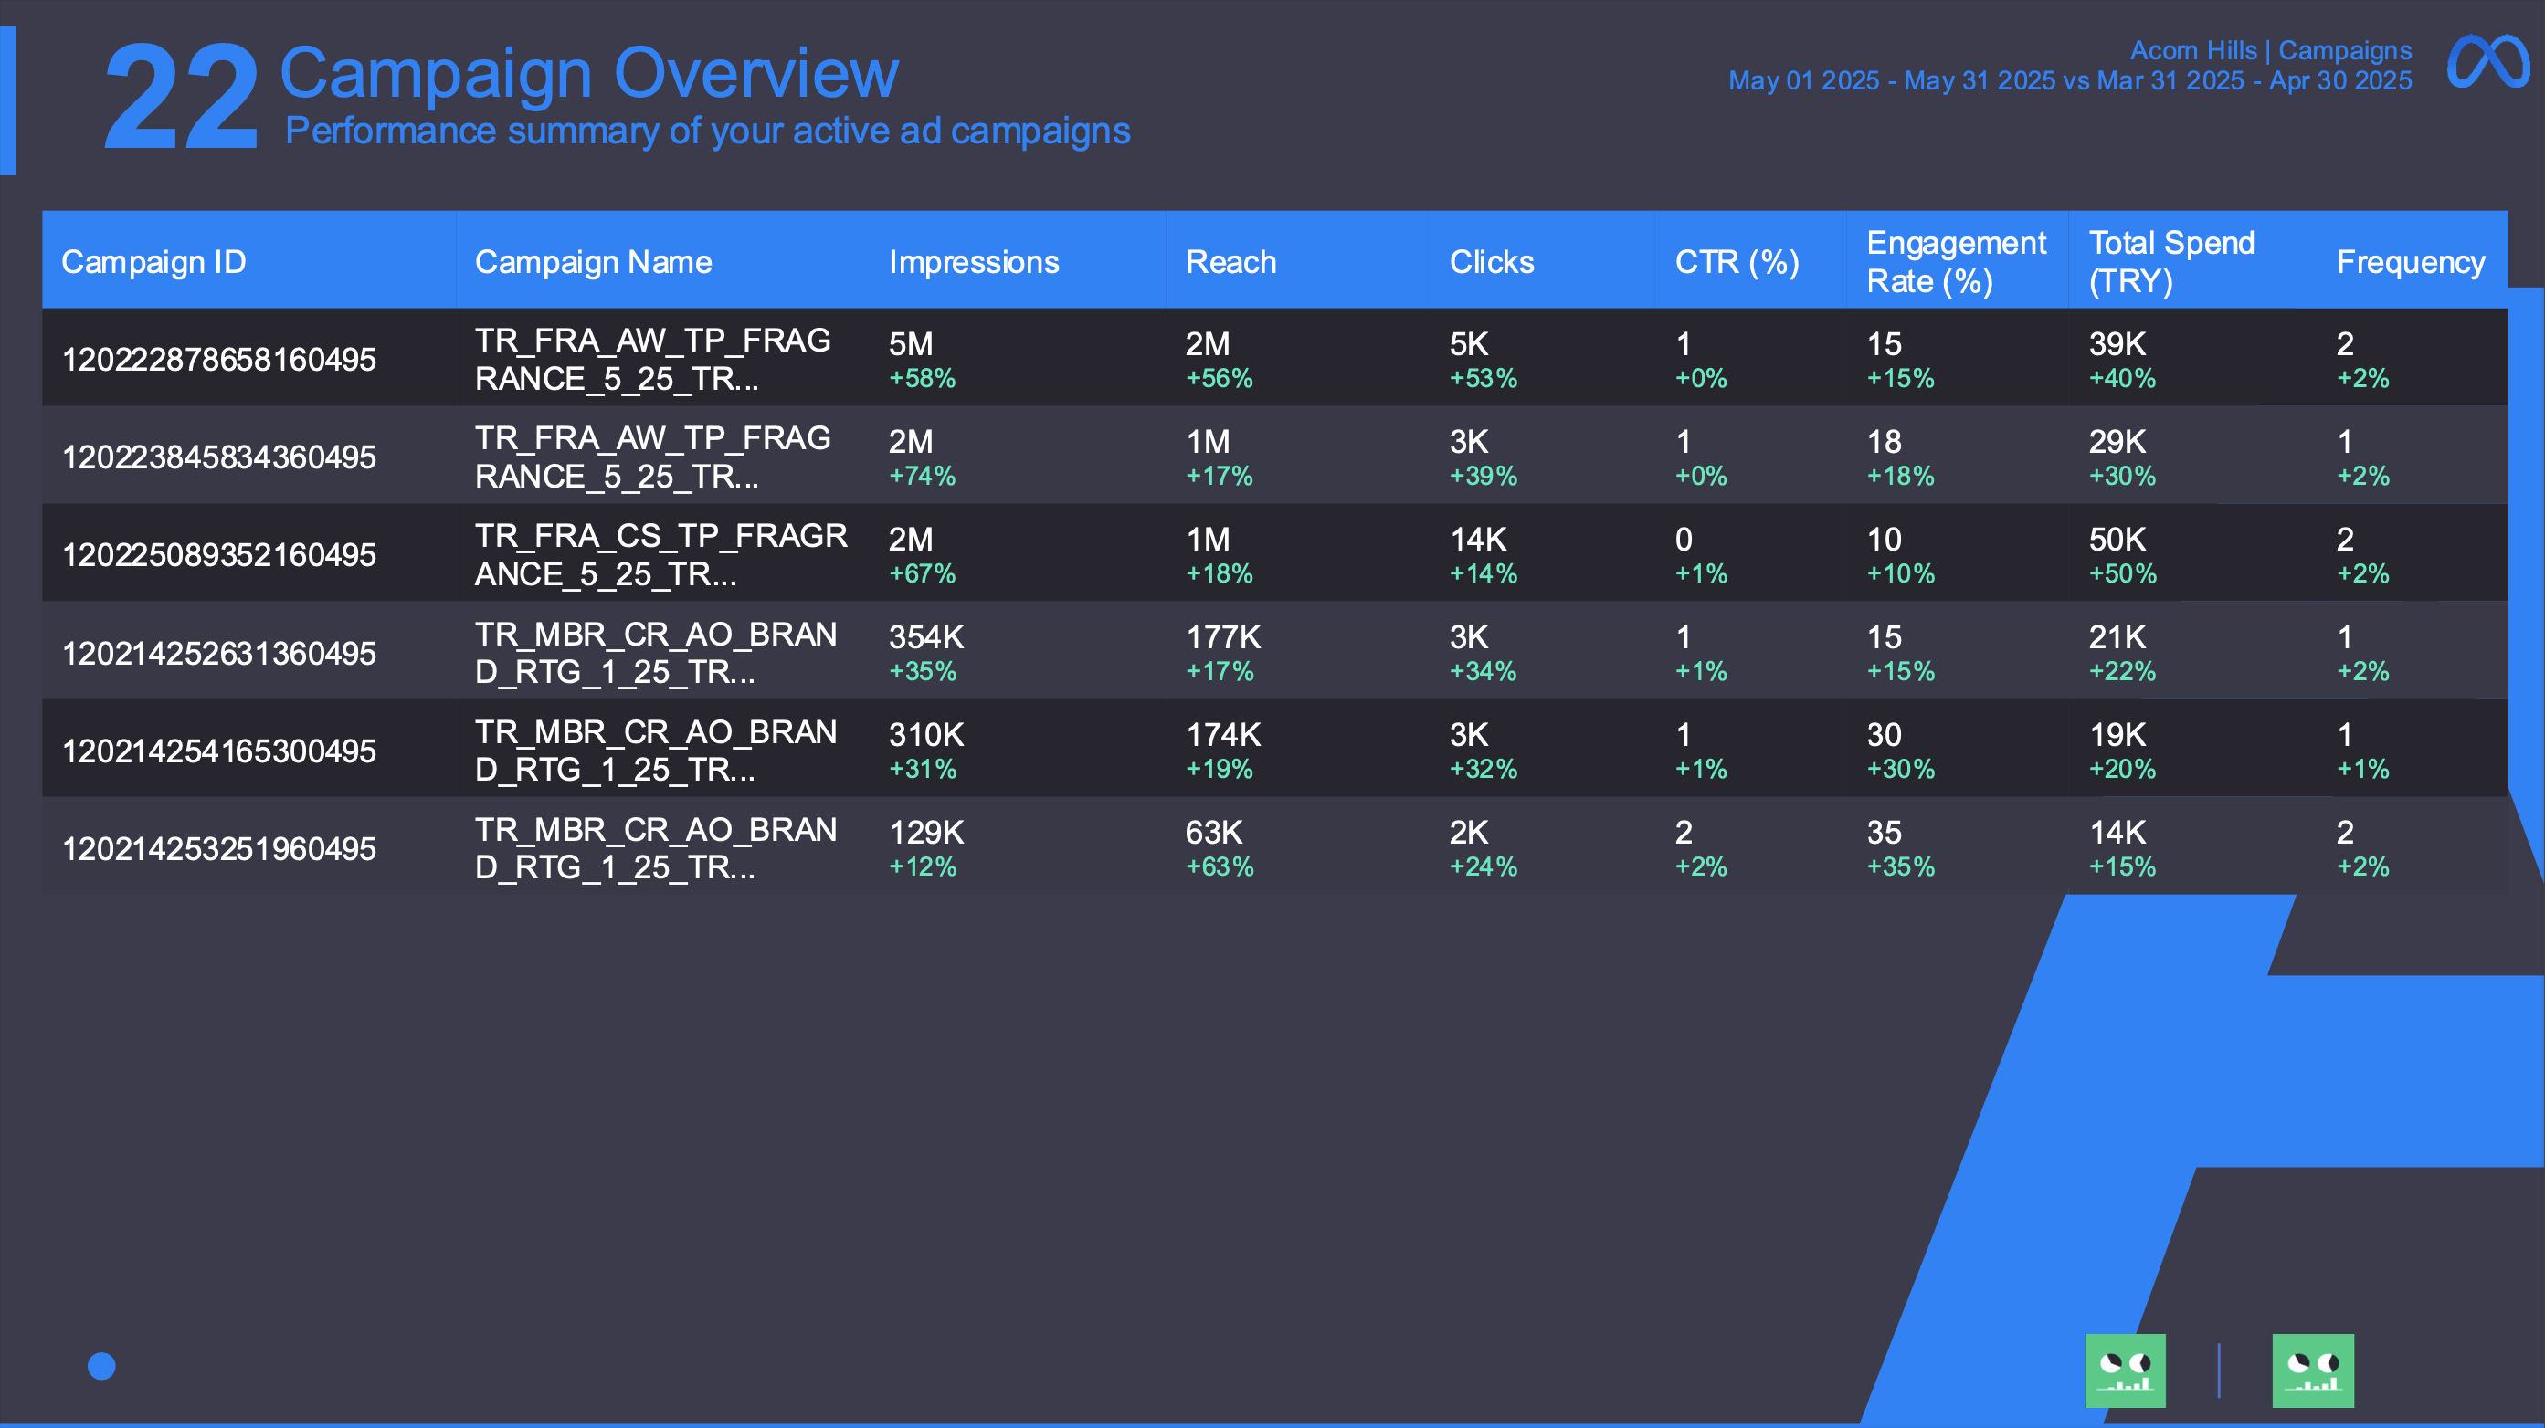This screenshot has width=2545, height=1428.
Task: Click the 14K total spend value
Action: (x=2117, y=833)
